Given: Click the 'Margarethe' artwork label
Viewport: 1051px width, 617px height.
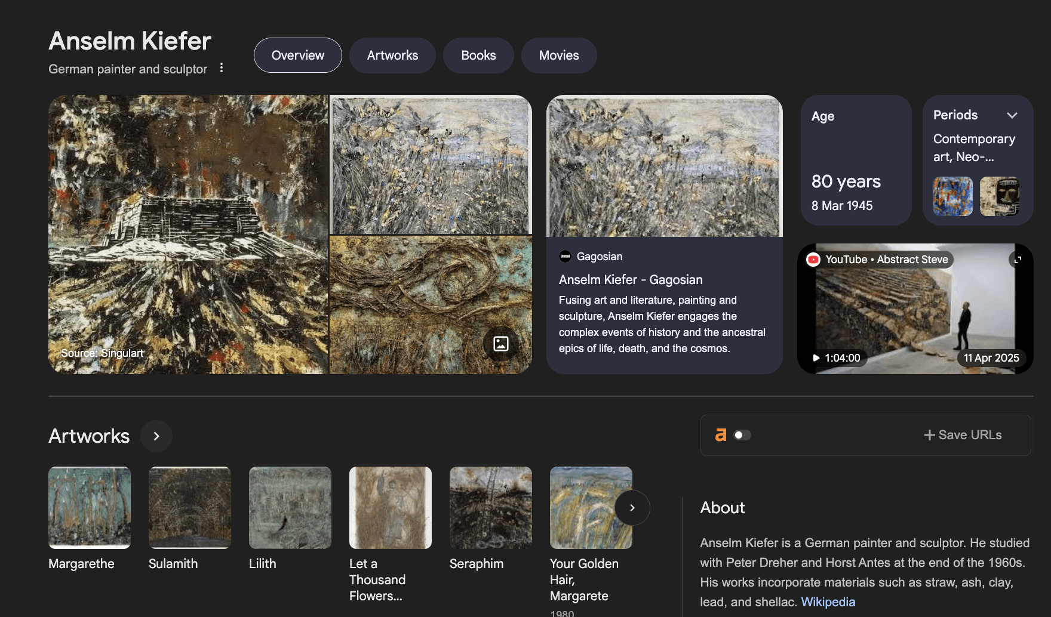Looking at the screenshot, I should [81, 564].
